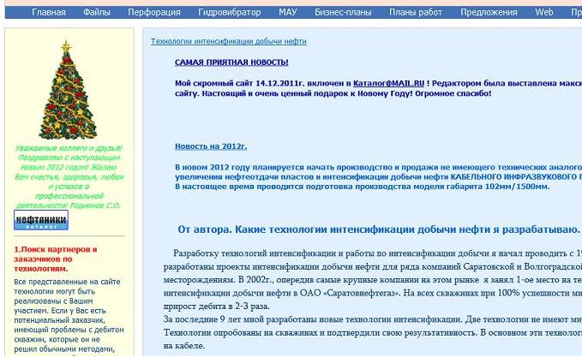Open the Главная menu item
The width and height of the screenshot is (582, 357).
click(x=49, y=13)
